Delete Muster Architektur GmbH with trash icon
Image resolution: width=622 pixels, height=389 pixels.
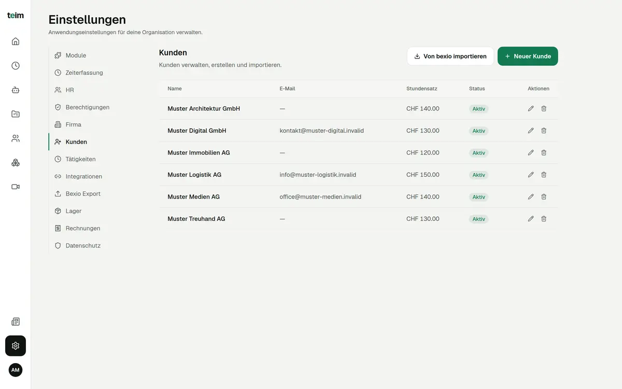(544, 108)
